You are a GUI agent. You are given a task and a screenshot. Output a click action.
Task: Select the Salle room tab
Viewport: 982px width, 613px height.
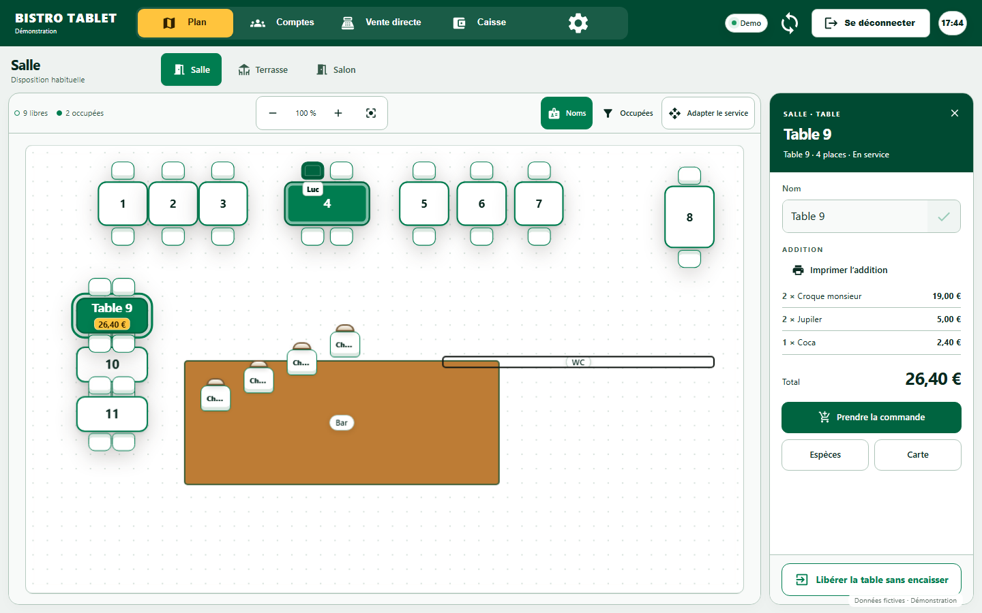coord(191,69)
